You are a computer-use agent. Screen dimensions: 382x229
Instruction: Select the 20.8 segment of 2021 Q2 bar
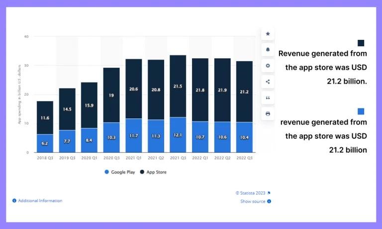[156, 90]
